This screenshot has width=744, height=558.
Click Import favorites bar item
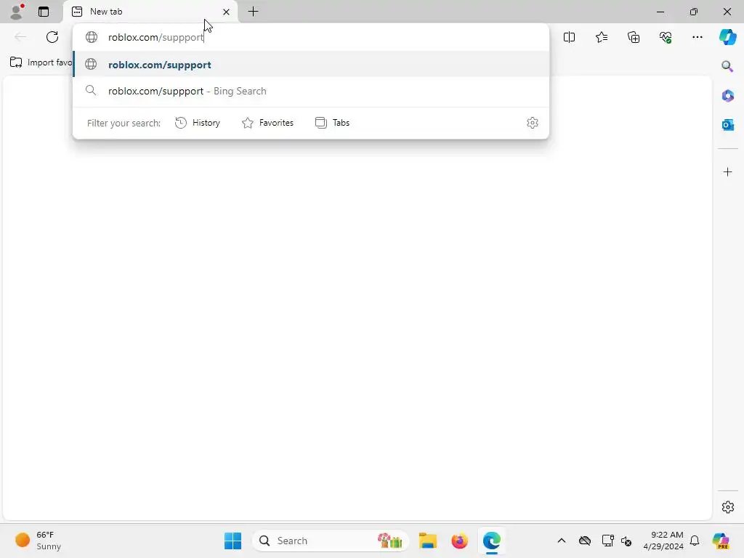pyautogui.click(x=41, y=62)
